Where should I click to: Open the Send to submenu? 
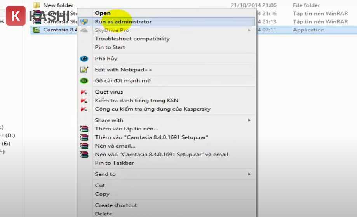point(105,174)
